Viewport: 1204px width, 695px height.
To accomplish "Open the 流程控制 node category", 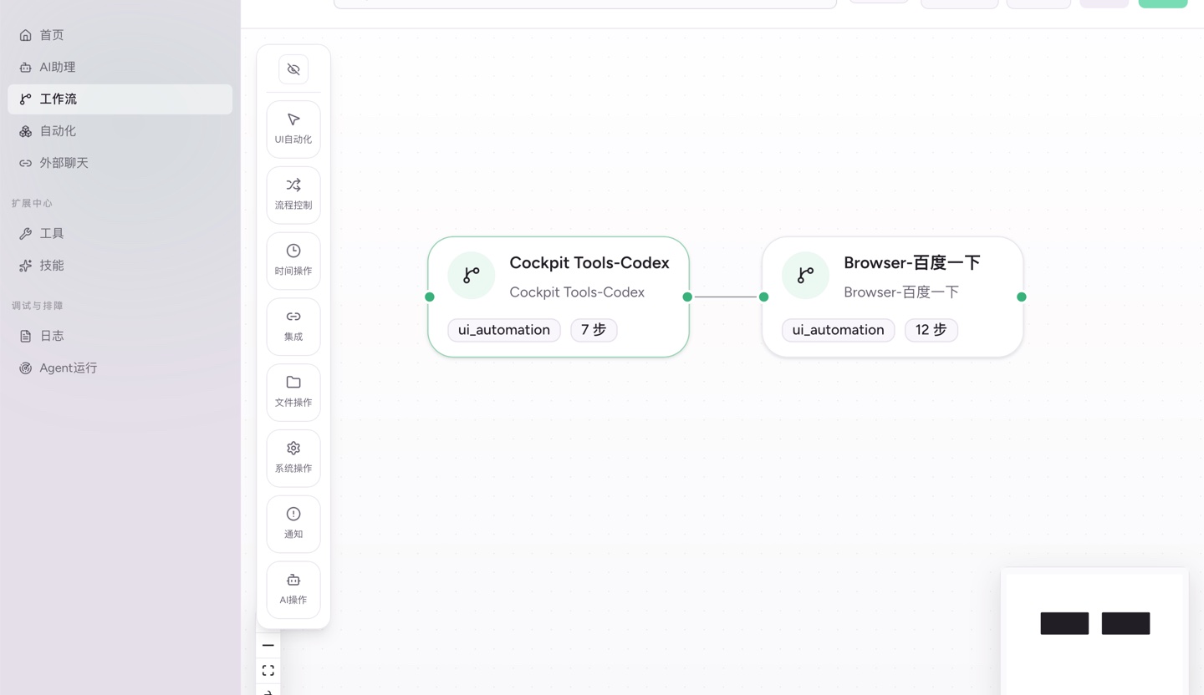I will 293,195.
